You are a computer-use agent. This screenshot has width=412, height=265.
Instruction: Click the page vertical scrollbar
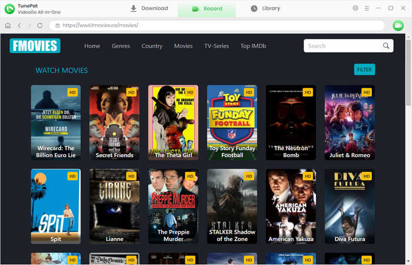click(408, 72)
